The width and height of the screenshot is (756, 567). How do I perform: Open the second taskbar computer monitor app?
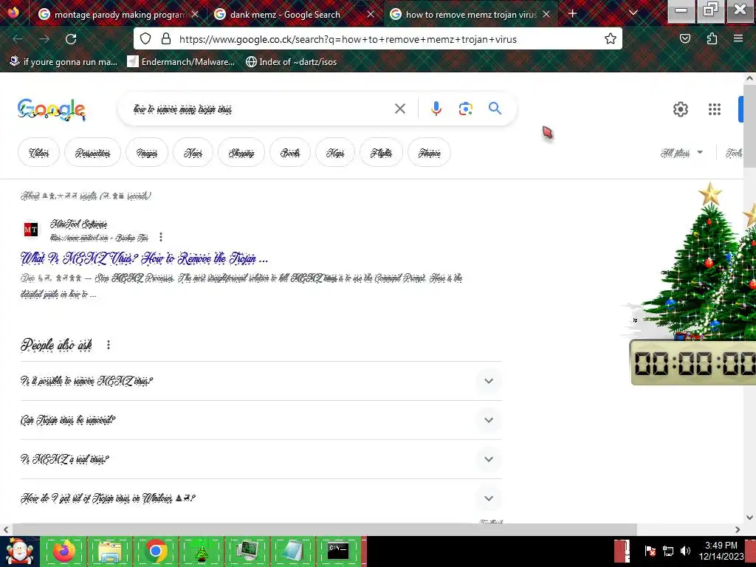pos(247,551)
